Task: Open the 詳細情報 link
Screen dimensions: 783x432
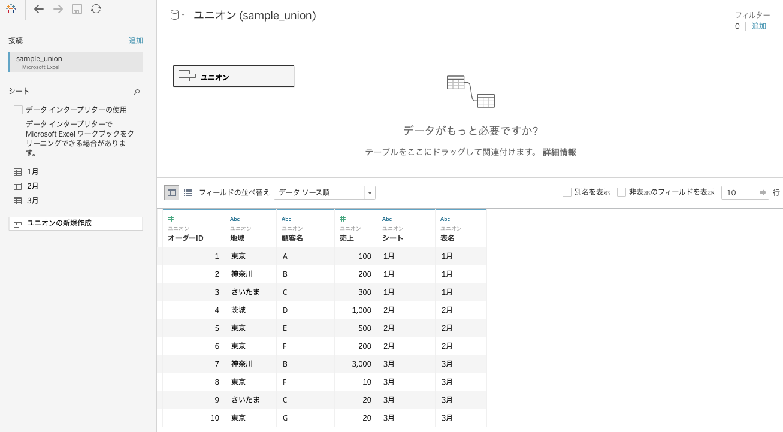Action: click(x=560, y=152)
